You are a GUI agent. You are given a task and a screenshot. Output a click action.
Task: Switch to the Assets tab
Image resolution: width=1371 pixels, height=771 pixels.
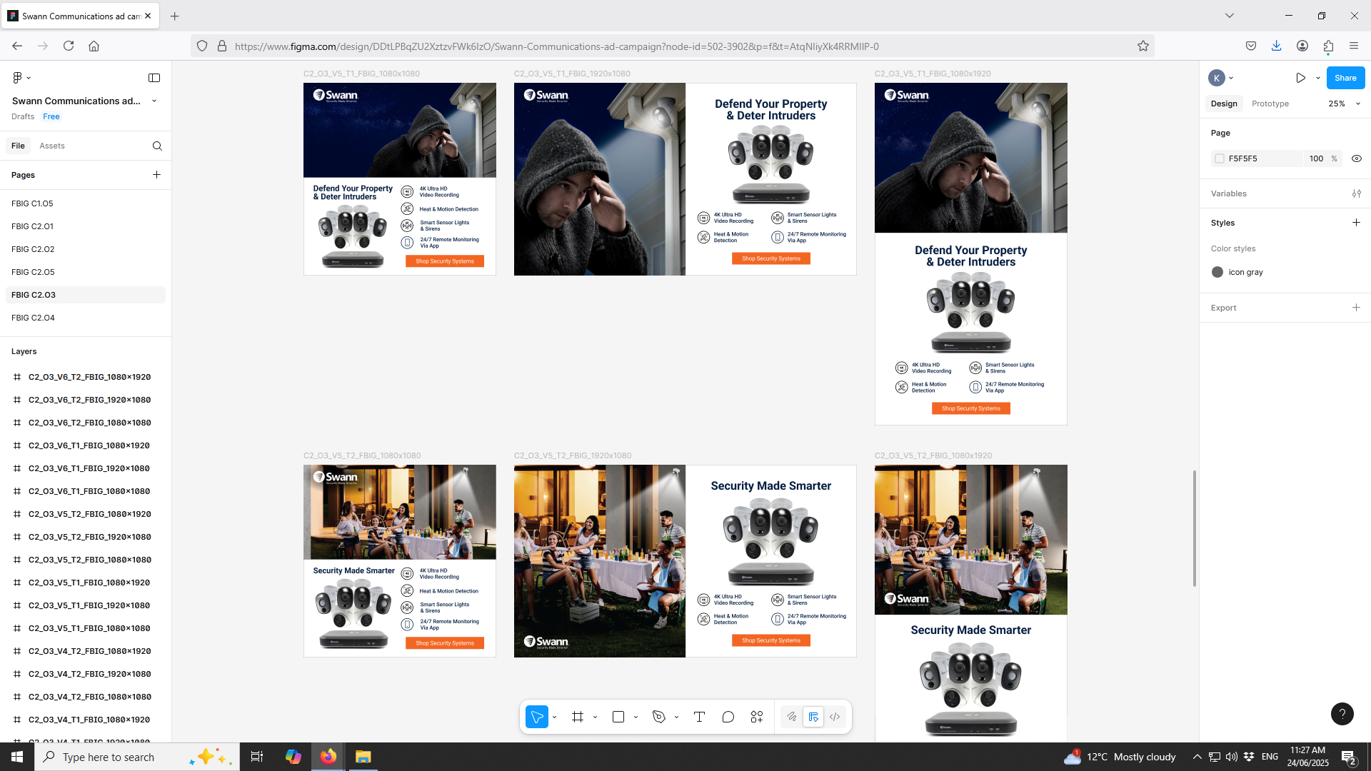51,146
